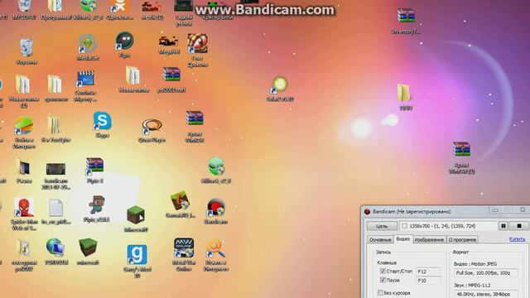
Task: Switch to the Видео tab
Action: [x=403, y=239]
